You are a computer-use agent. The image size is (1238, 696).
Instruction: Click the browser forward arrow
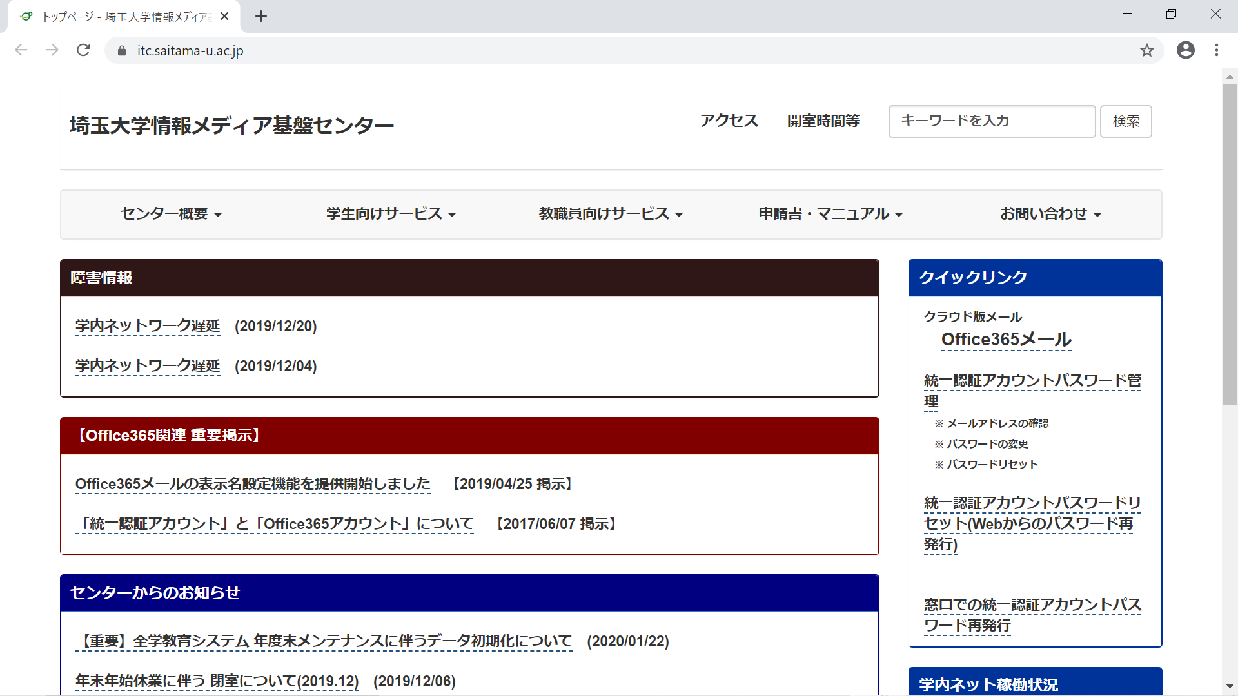click(52, 50)
